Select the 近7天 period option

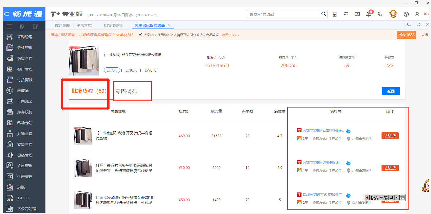(112, 70)
